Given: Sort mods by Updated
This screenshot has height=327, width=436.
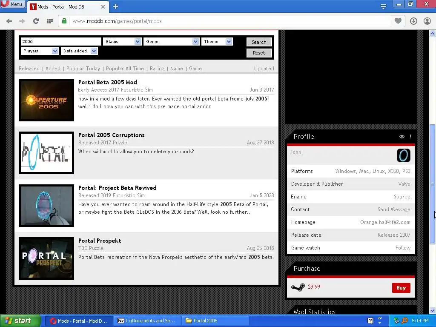Looking at the screenshot, I should pyautogui.click(x=264, y=69).
